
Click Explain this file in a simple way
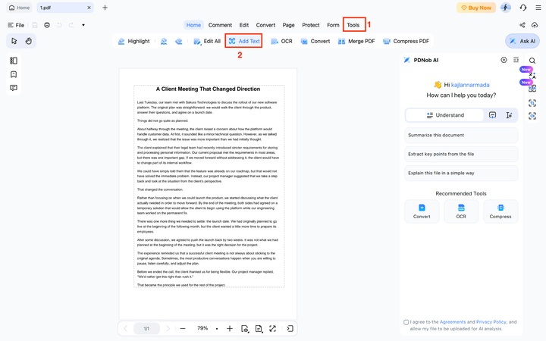[461, 173]
